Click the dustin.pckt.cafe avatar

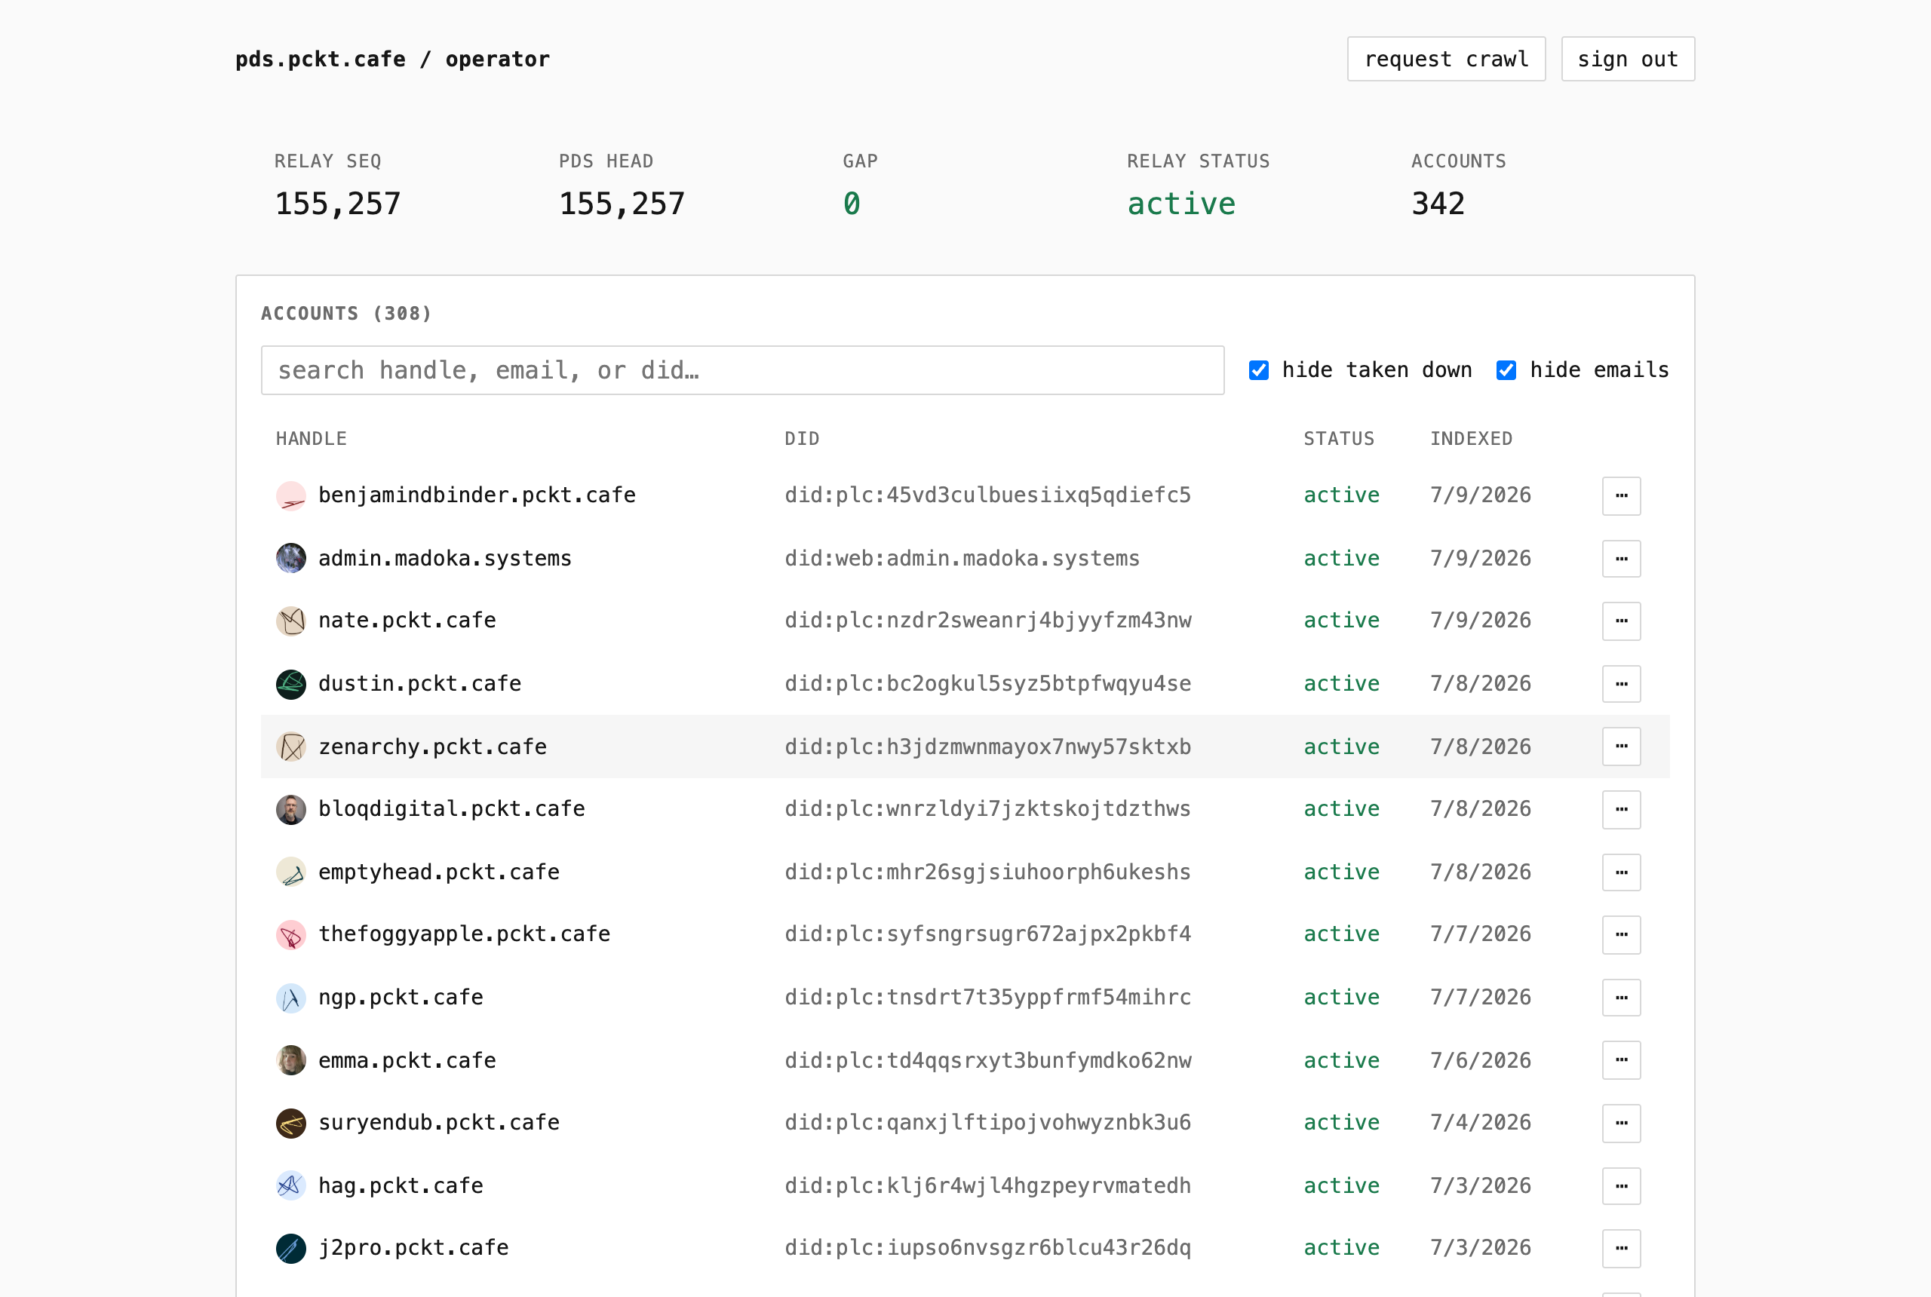coord(291,684)
